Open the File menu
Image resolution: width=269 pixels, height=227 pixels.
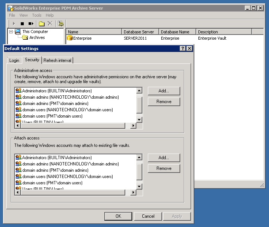tap(12, 15)
